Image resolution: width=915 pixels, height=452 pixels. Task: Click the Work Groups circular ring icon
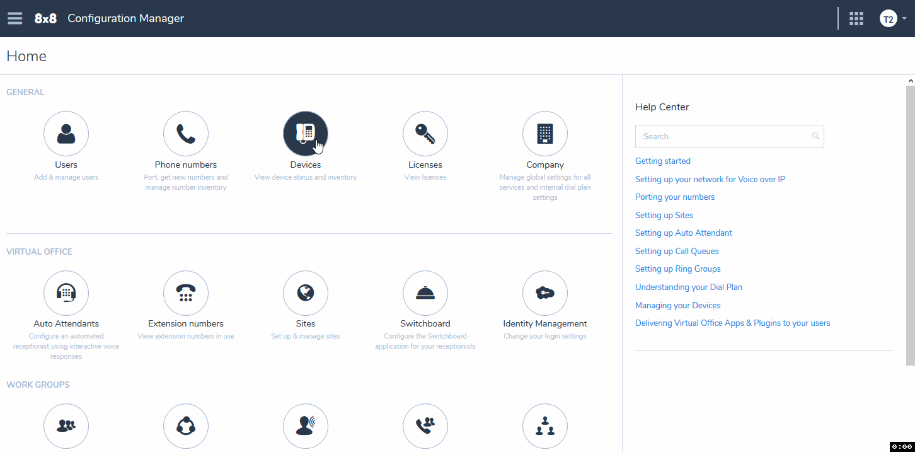(186, 426)
